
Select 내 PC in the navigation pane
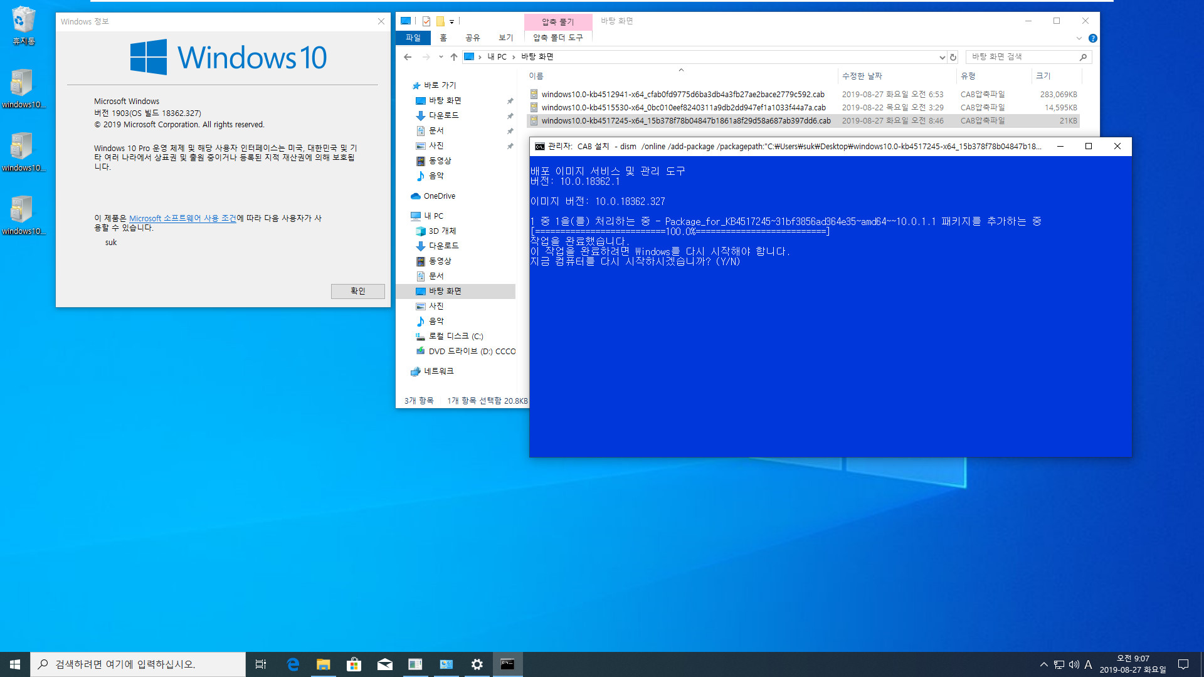coord(433,216)
